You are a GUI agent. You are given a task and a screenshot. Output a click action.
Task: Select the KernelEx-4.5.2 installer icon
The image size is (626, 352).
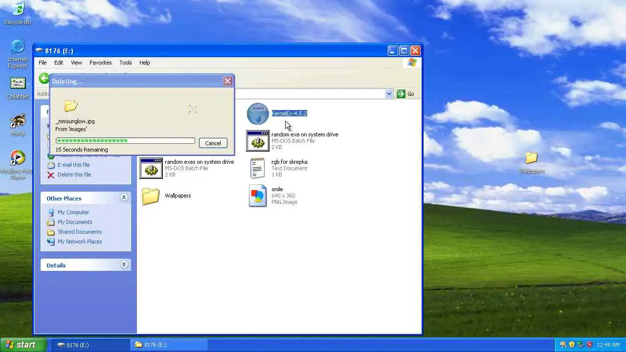click(258, 113)
